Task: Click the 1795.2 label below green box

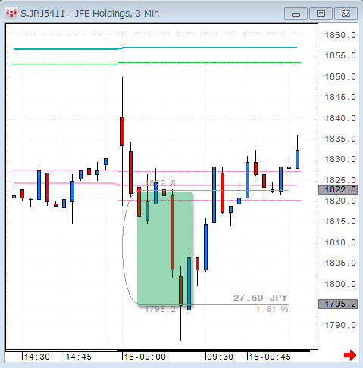Action: pos(160,309)
